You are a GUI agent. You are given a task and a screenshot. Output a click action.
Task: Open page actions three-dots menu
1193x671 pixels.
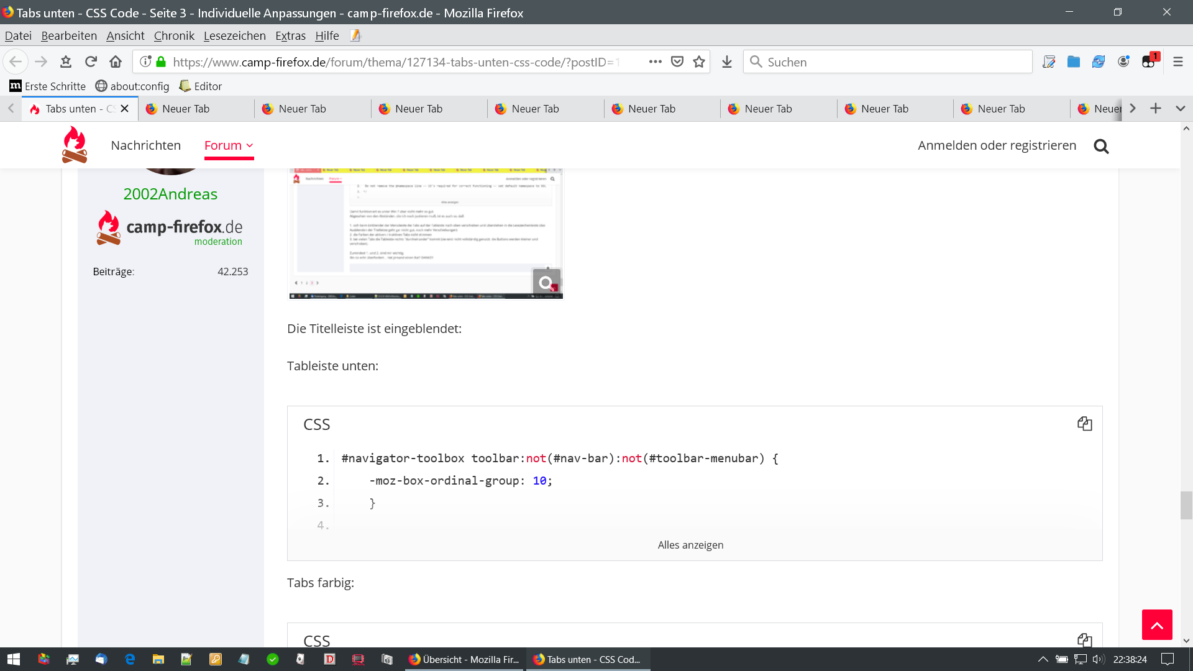pyautogui.click(x=655, y=62)
